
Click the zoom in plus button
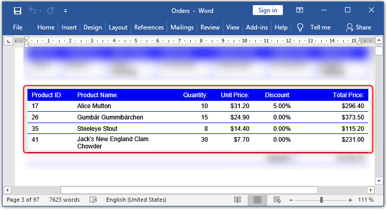point(350,200)
